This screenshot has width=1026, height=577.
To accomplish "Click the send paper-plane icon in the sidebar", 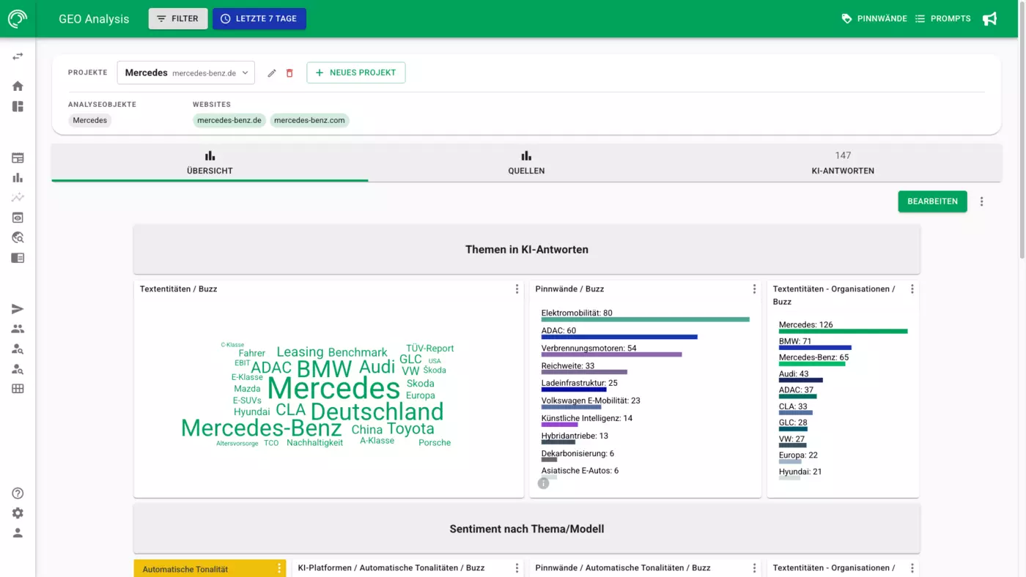I will tap(18, 309).
